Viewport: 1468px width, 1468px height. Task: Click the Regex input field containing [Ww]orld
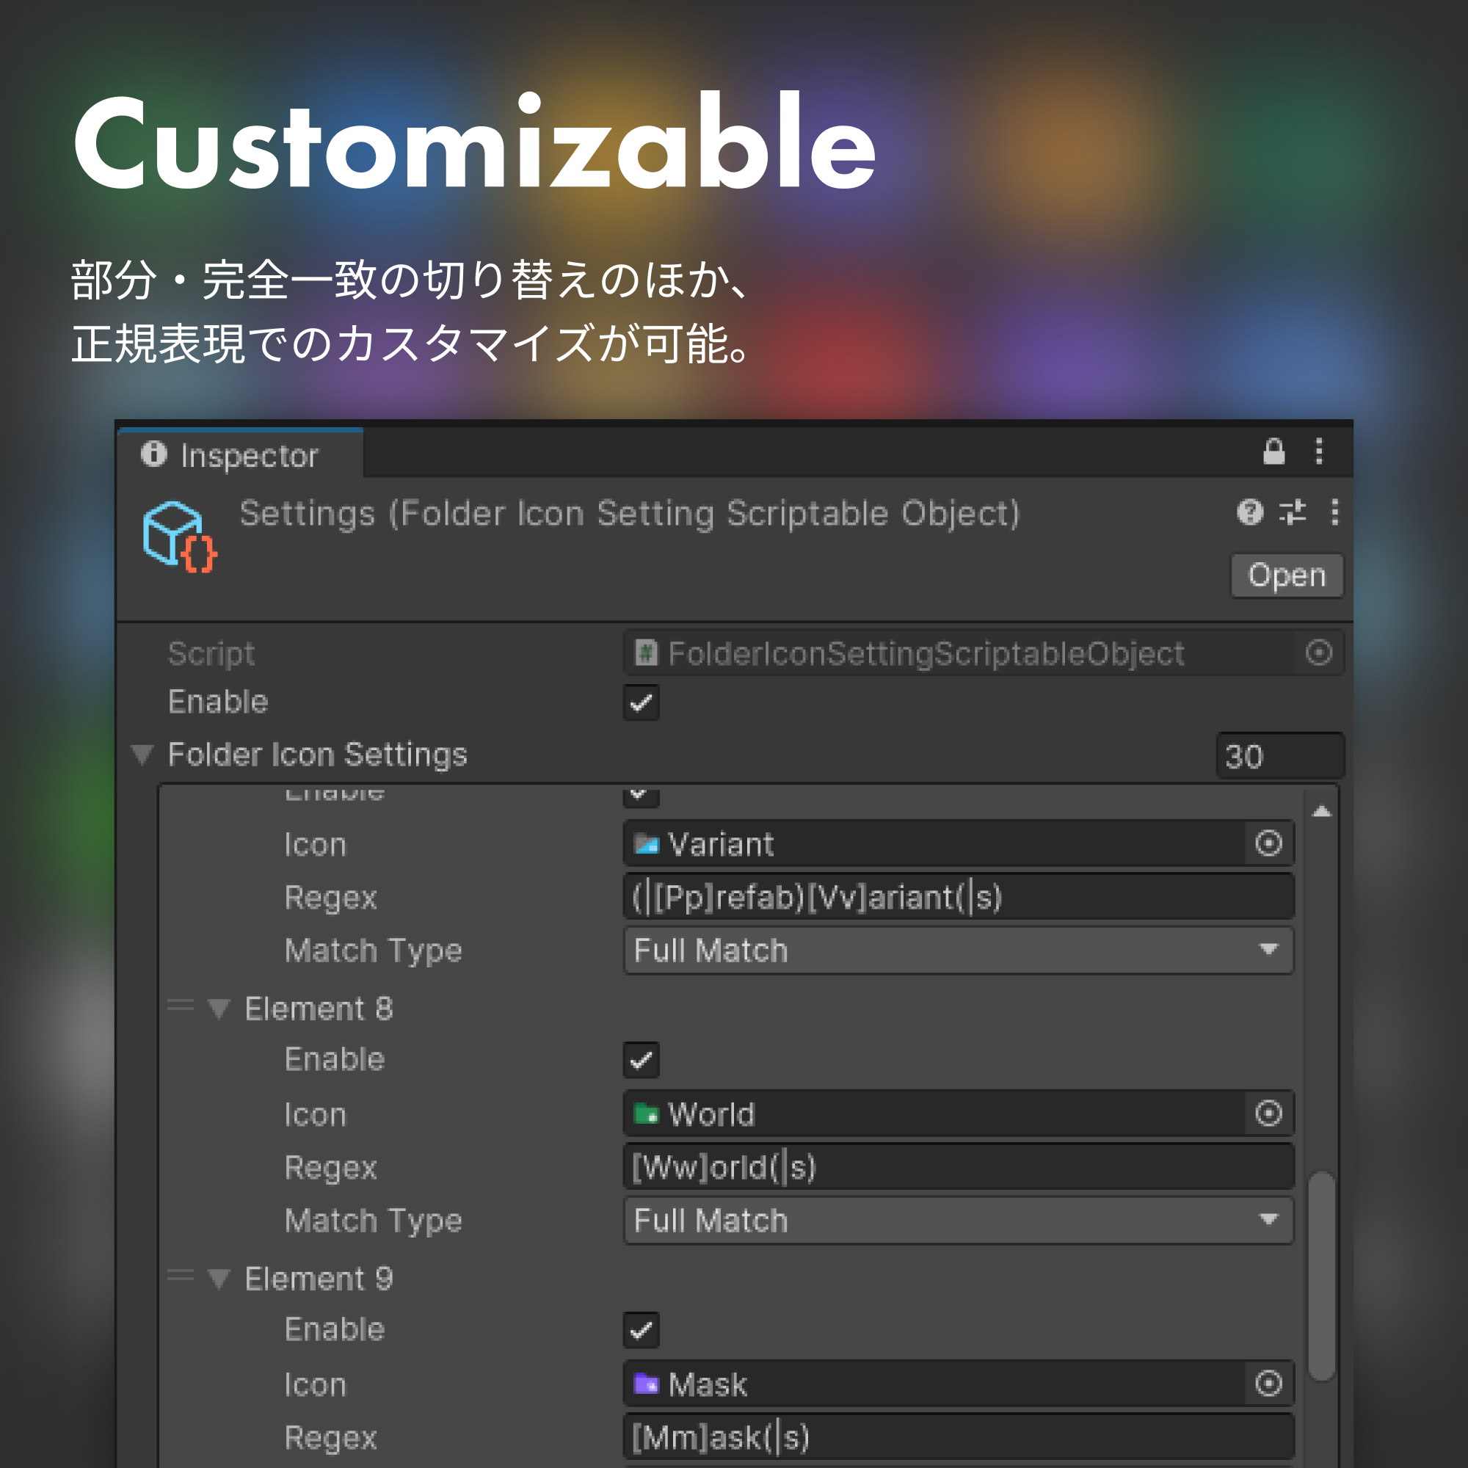pyautogui.click(x=957, y=1166)
